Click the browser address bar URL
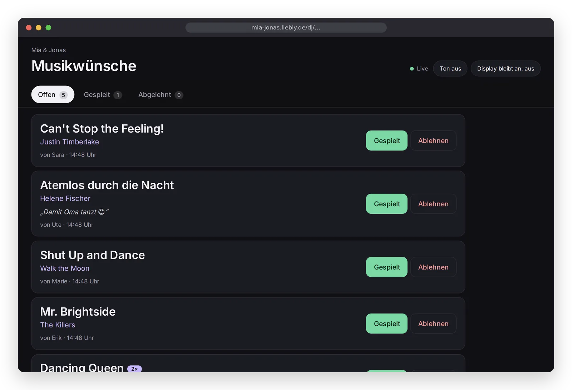This screenshot has height=390, width=572. [x=286, y=28]
